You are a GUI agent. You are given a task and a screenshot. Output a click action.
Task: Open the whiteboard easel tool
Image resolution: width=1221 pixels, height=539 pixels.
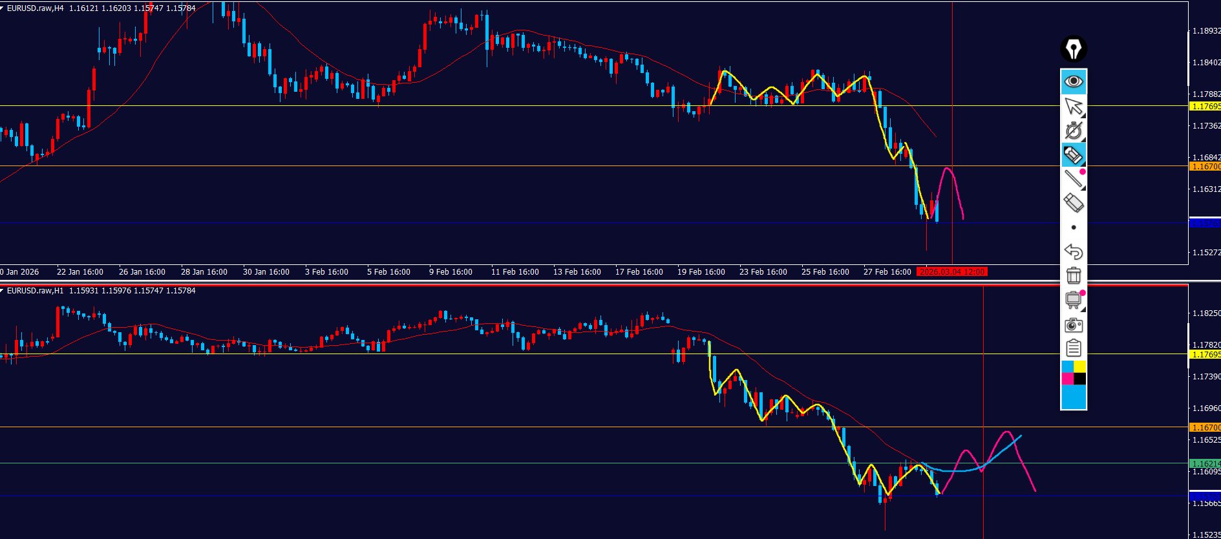click(1074, 300)
